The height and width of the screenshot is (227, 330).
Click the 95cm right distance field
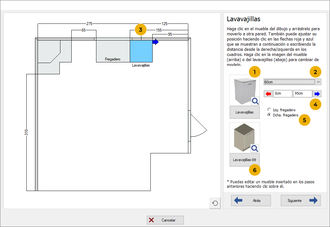point(302,94)
